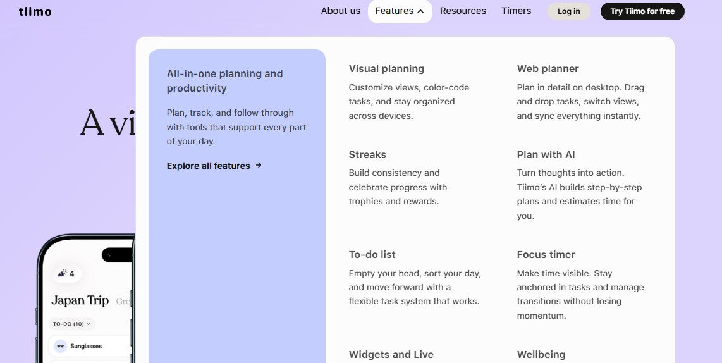Click the 'Empty your head, sort your day' text
Screen dimensions: 722x363
[x=415, y=287]
